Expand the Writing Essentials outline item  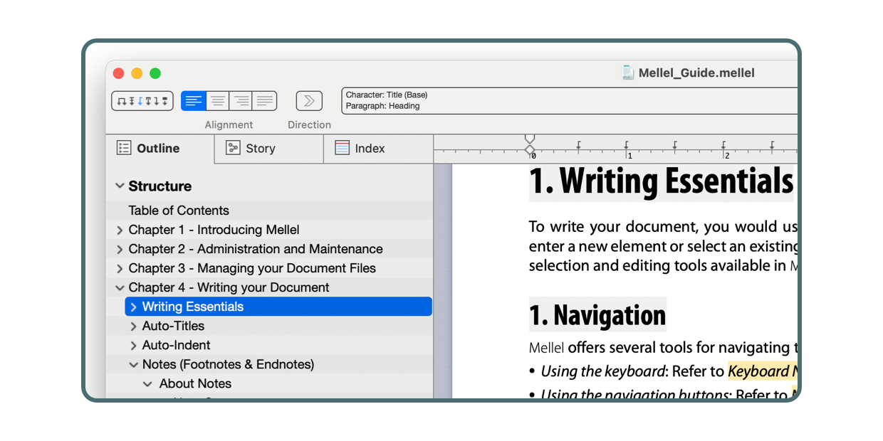pyautogui.click(x=133, y=307)
